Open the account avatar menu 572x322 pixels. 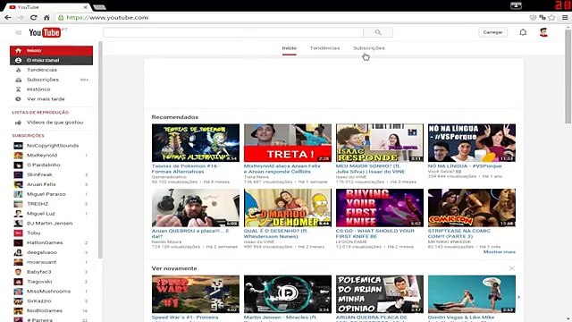[x=543, y=32]
